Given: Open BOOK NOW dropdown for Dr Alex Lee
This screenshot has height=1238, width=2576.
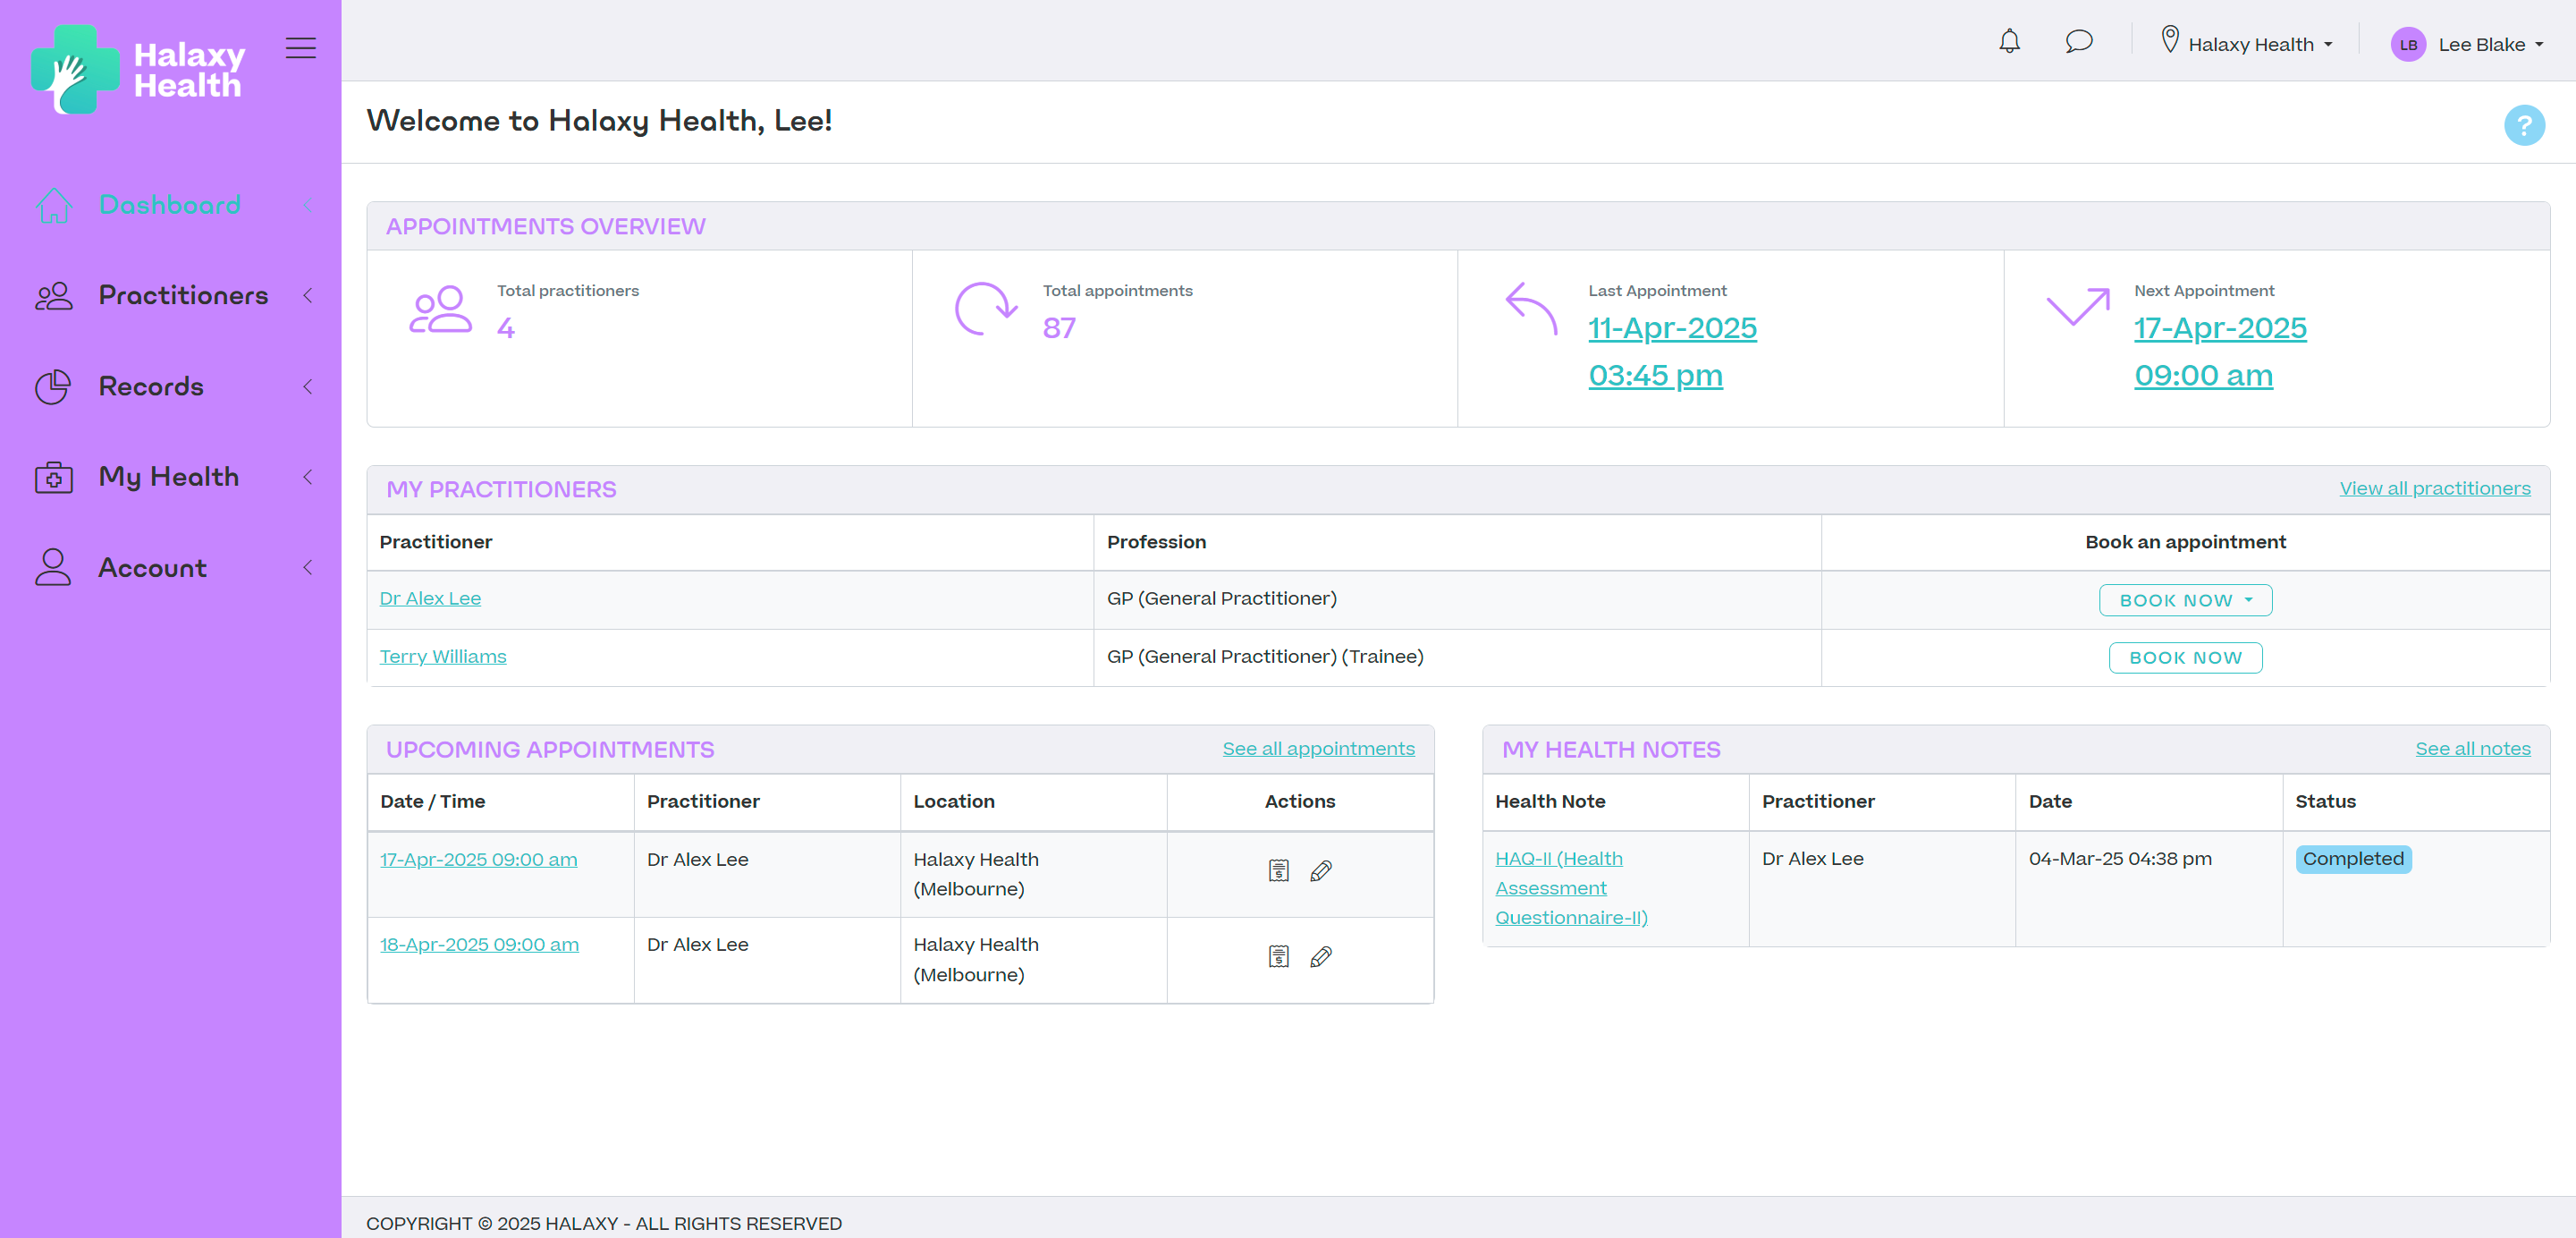Looking at the screenshot, I should (2185, 600).
